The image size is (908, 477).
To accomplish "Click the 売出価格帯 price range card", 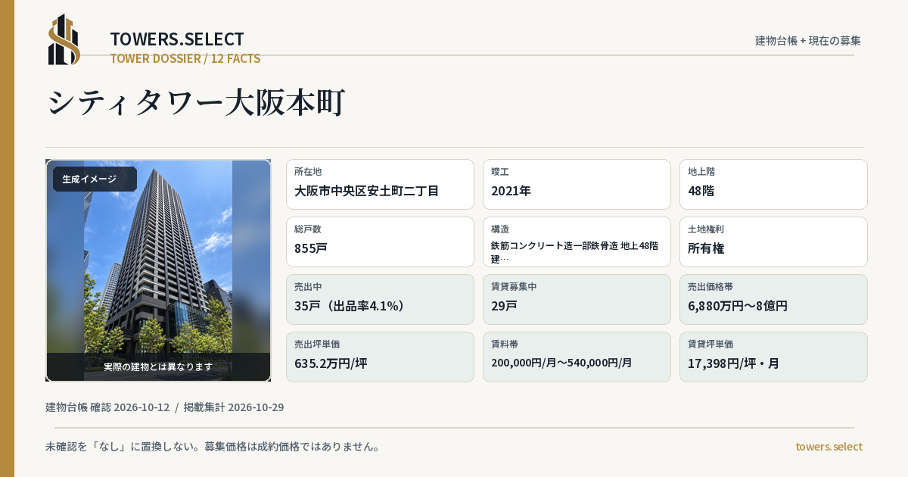I will click(773, 299).
